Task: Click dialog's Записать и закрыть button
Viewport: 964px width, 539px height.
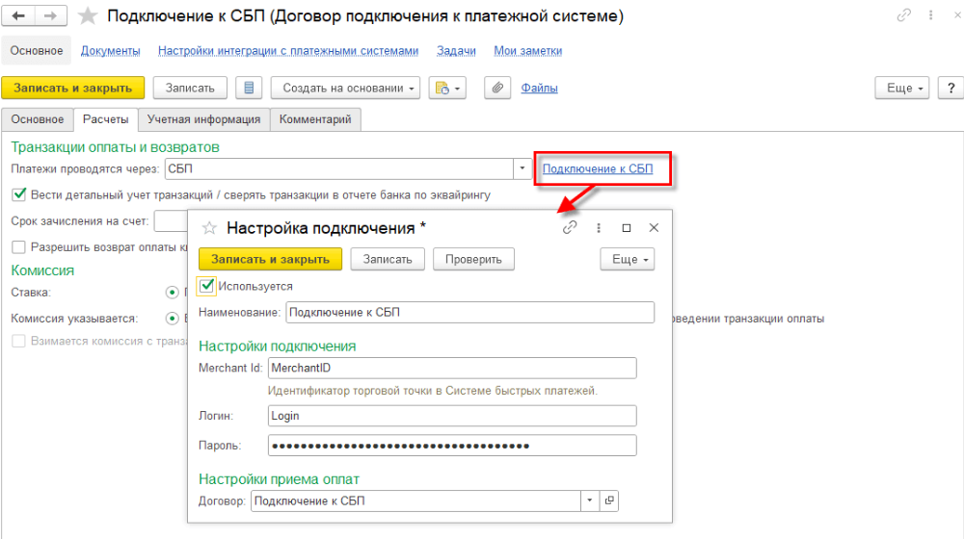Action: [x=271, y=259]
